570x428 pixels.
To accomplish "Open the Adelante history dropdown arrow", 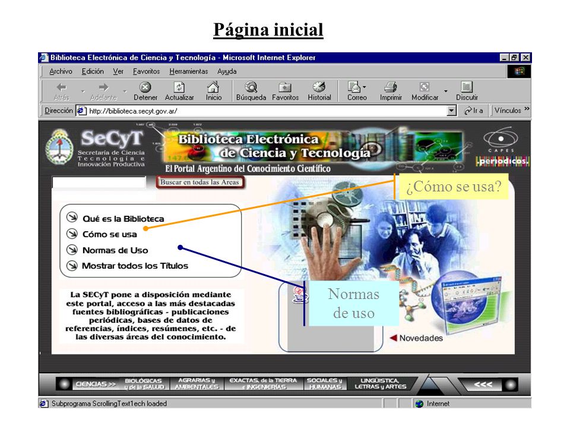I will (x=125, y=91).
